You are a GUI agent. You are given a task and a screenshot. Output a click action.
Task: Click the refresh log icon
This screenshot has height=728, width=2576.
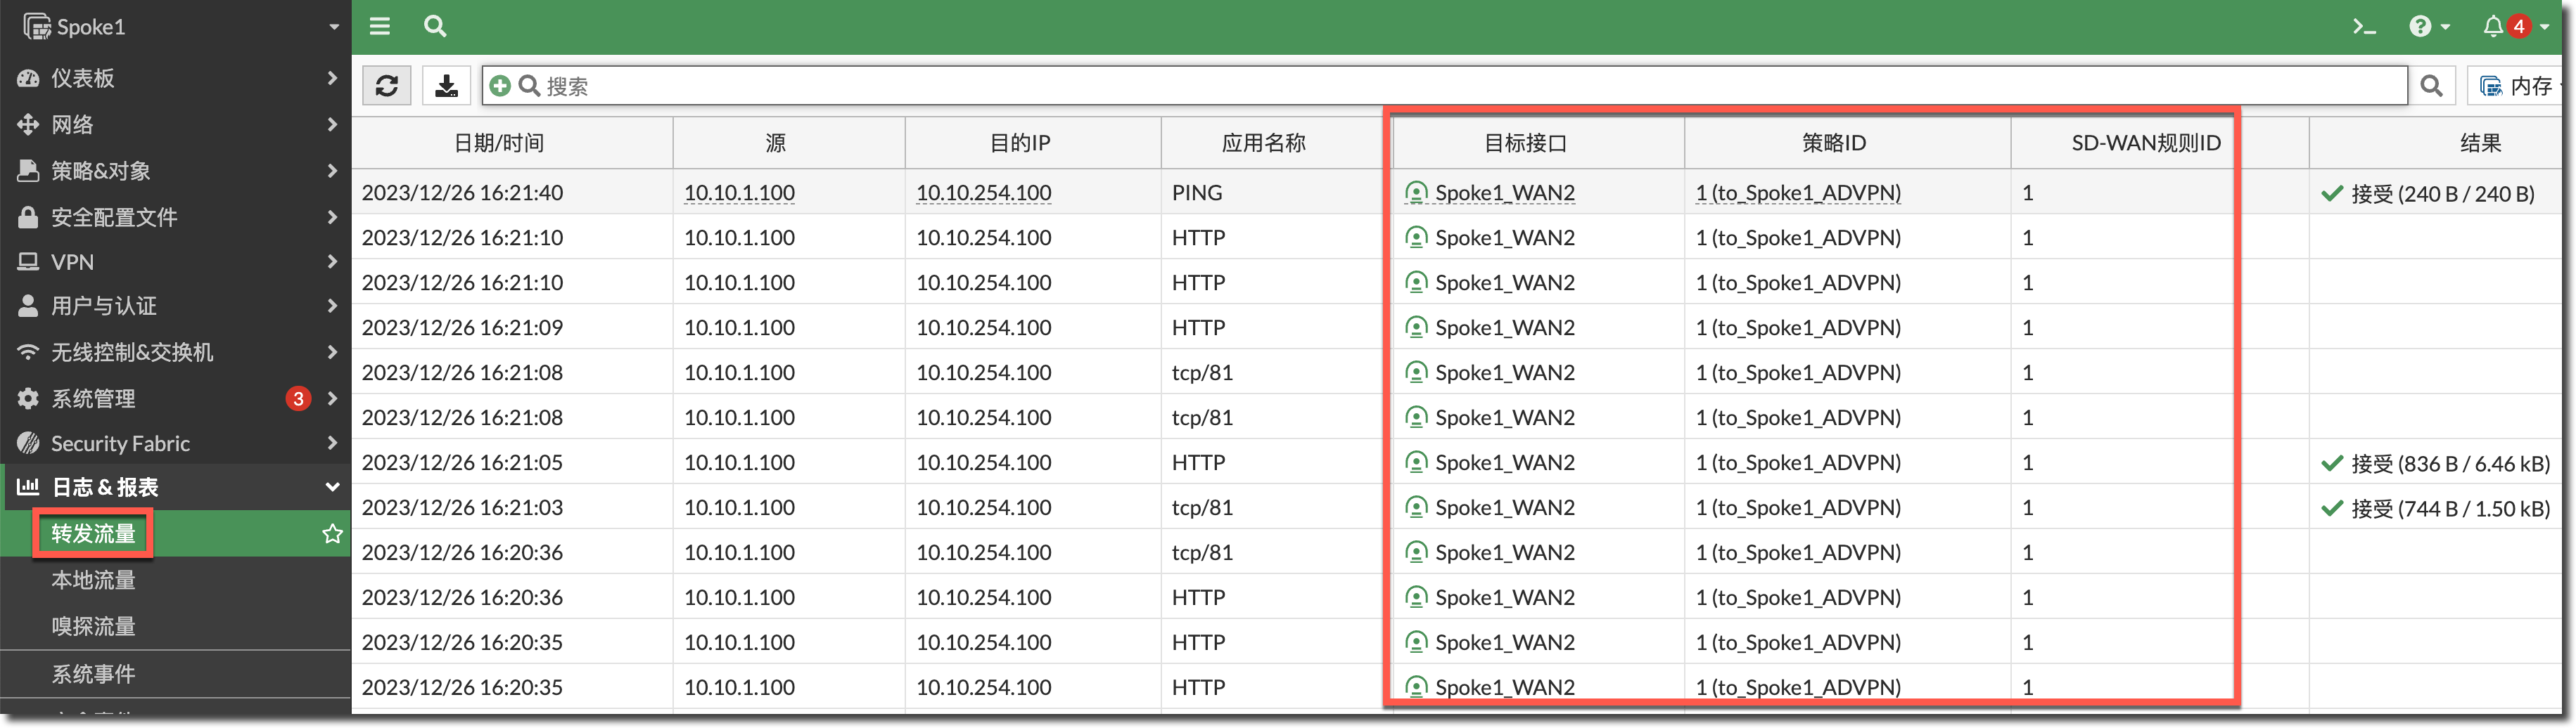click(387, 86)
